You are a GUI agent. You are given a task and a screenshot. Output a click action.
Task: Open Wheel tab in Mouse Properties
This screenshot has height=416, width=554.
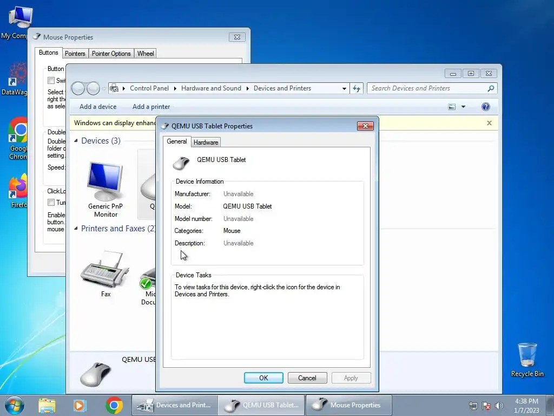(x=145, y=54)
